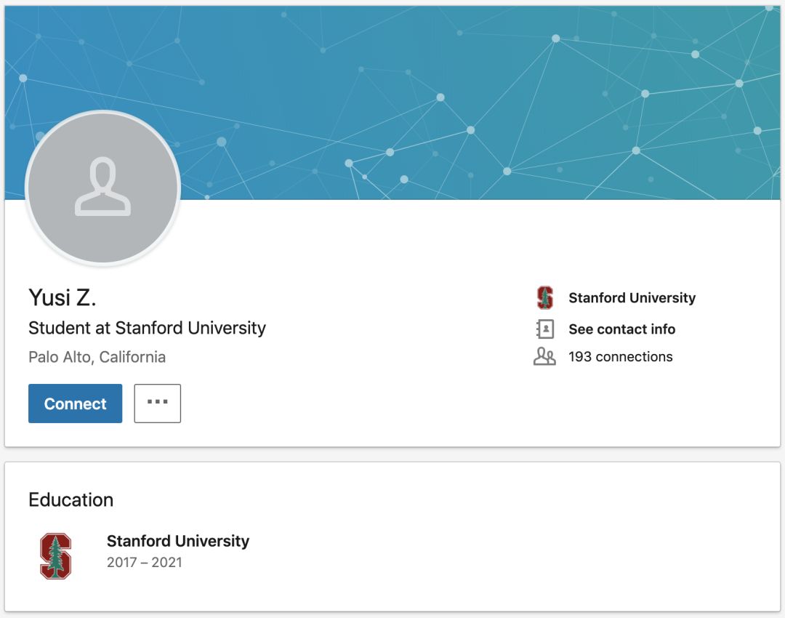Click the connections people icon
The height and width of the screenshot is (618, 785).
click(544, 356)
